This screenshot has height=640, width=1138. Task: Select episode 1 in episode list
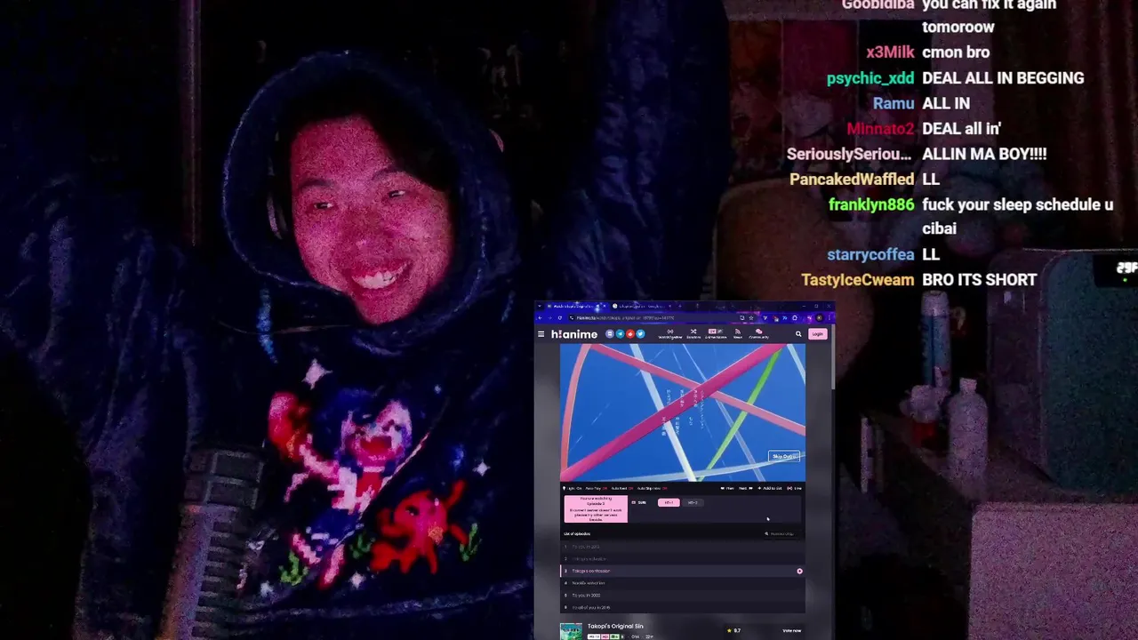coord(682,547)
